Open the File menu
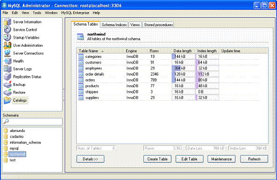The width and height of the screenshot is (277, 180). pos(5,13)
